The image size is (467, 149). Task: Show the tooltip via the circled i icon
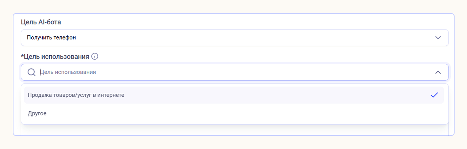pos(95,56)
